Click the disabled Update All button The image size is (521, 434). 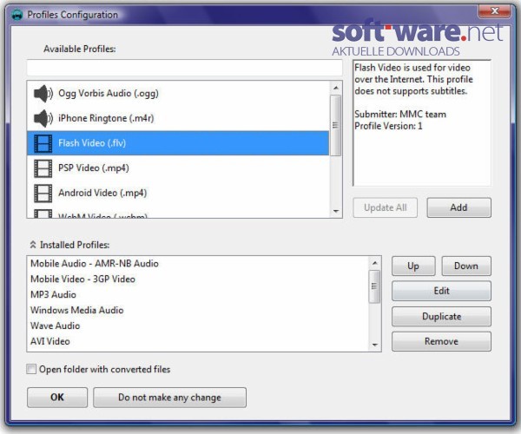(x=385, y=207)
